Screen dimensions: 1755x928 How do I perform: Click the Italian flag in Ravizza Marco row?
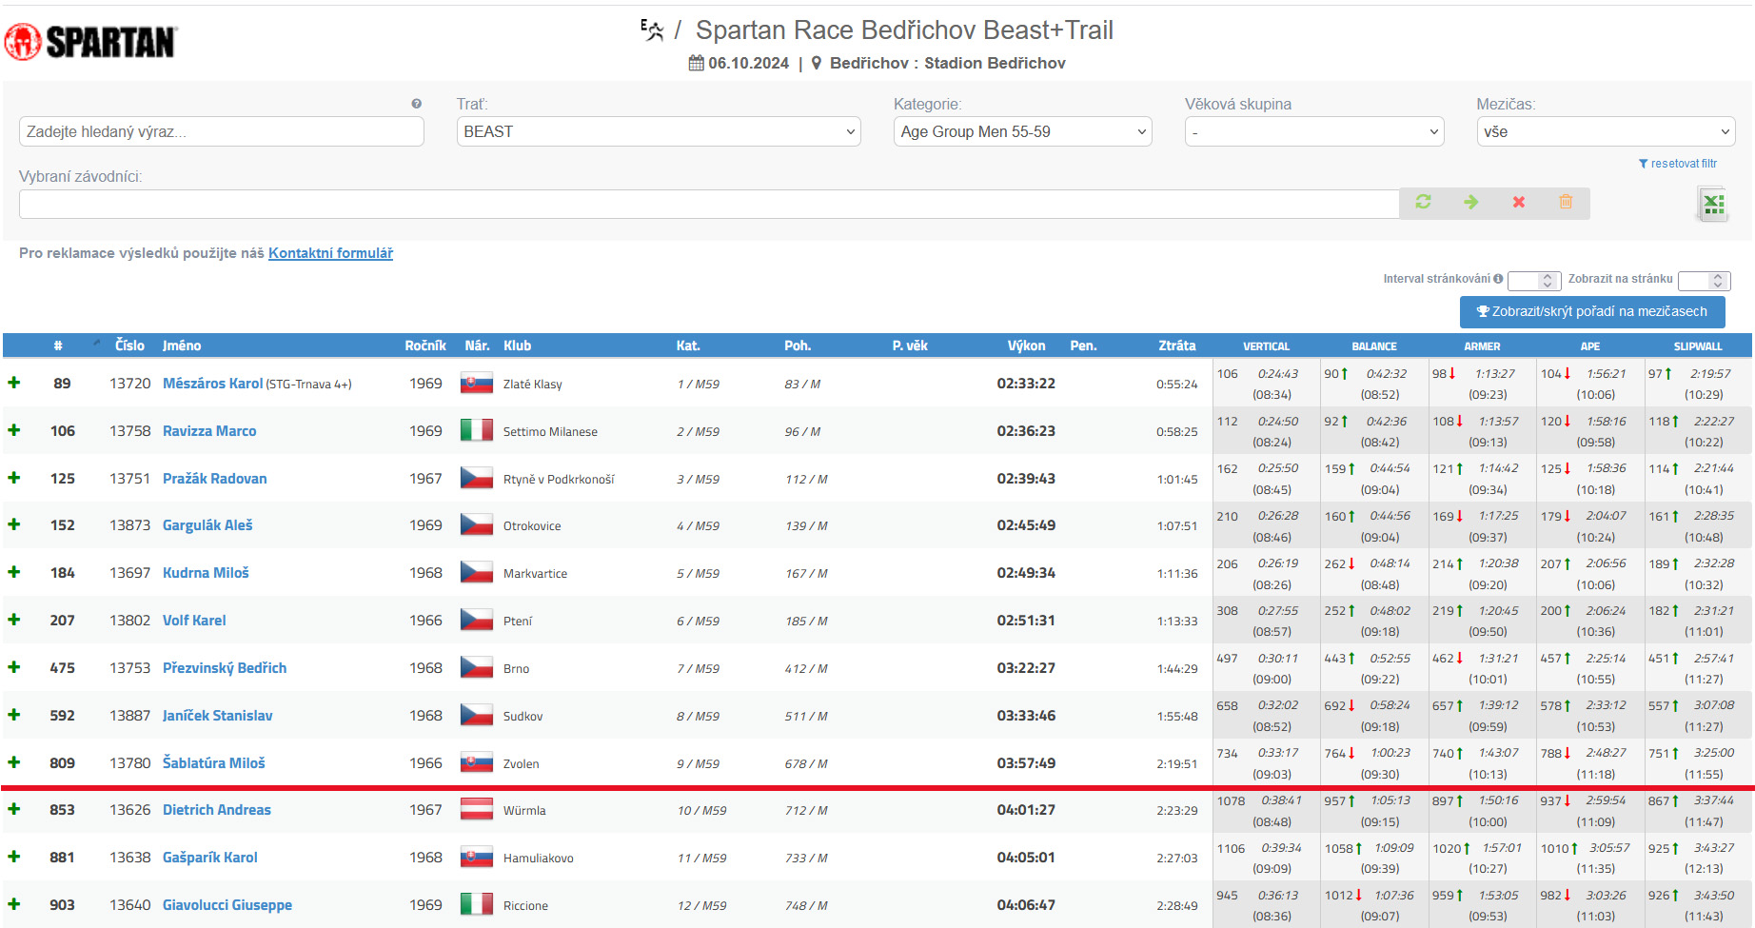[x=476, y=430]
